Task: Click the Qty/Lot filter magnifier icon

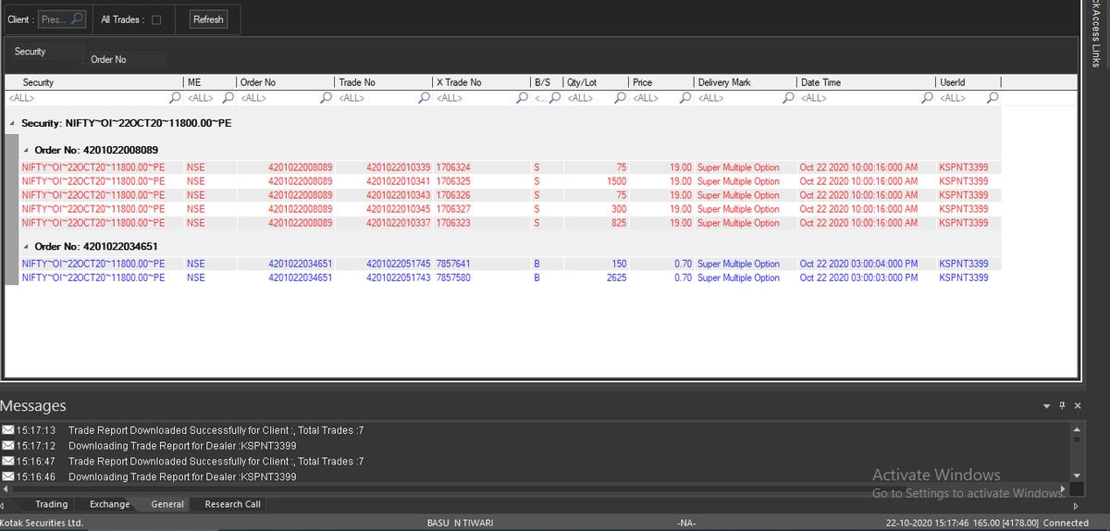Action: [621, 98]
